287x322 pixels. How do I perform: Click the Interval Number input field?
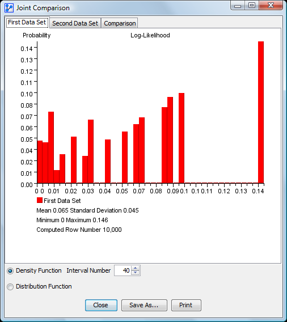coord(123,270)
